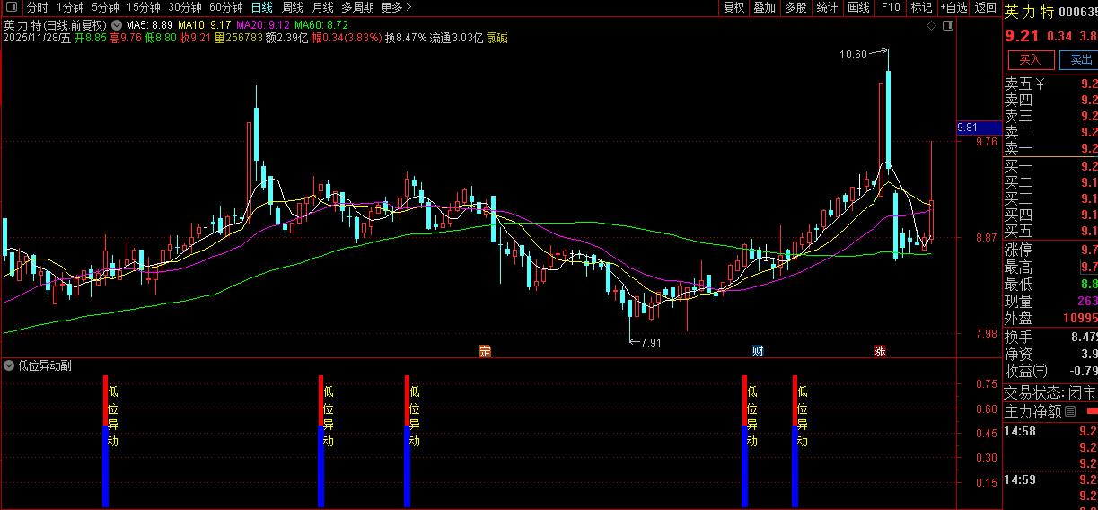Viewport: 1098px width, 510px height.
Task: Click the 买五 order row
Action: coord(1050,231)
